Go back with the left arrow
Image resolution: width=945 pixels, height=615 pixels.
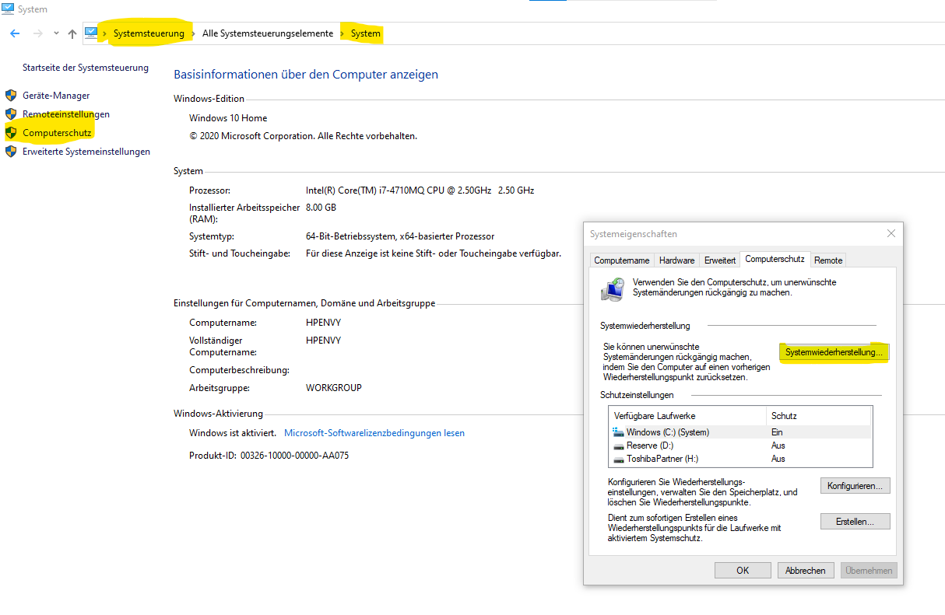coord(15,33)
